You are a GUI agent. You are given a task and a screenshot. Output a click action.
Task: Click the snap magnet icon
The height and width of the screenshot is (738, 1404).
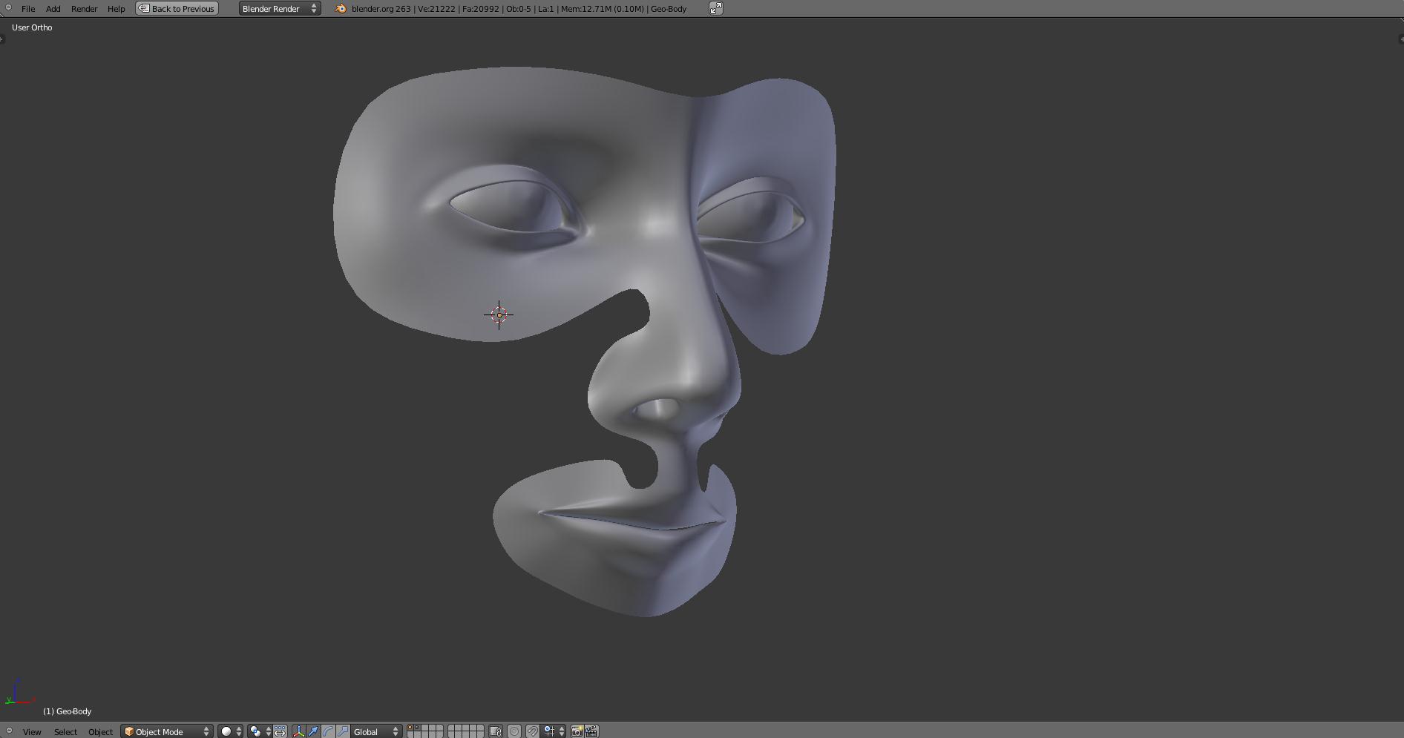[x=532, y=731]
